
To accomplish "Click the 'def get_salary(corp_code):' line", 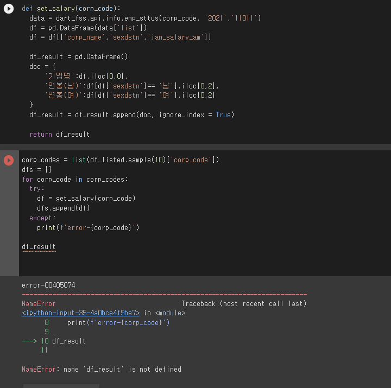I will point(71,9).
